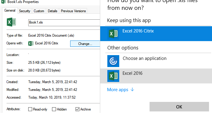Open the Custom tab
Viewport: 212px width, 115px height.
(39, 11)
